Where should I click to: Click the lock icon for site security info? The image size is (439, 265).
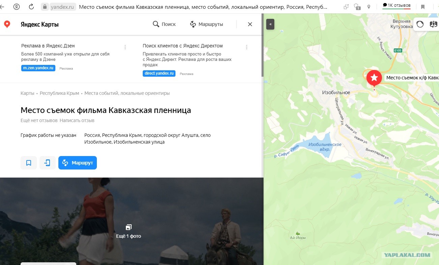pos(45,7)
